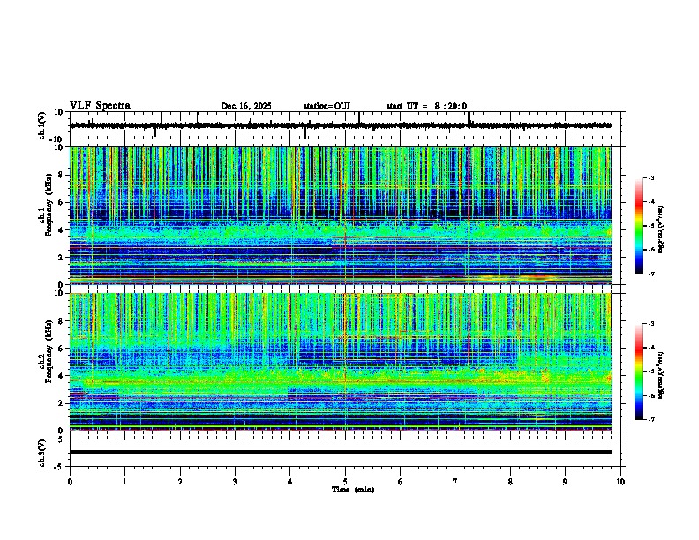Click time axis tick label "6"
Image resolution: width=699 pixels, height=540 pixels.
coord(401,482)
